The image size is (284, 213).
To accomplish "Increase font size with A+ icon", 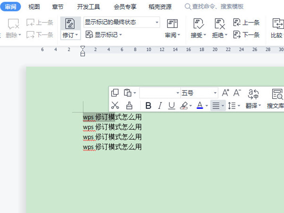I will click(226, 93).
